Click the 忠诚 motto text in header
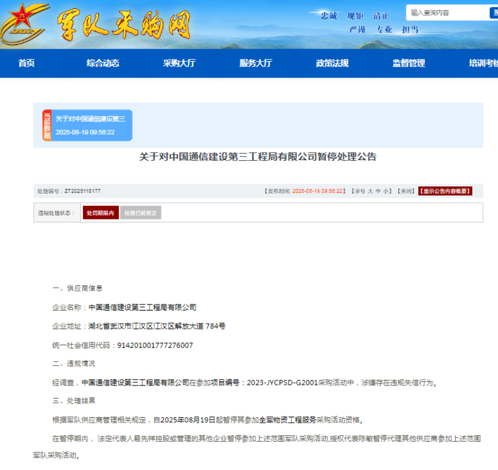 tap(329, 16)
